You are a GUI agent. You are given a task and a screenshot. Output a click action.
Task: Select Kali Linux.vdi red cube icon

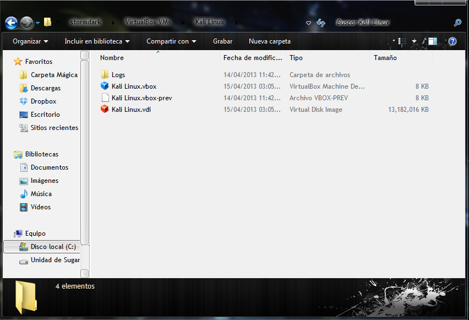pyautogui.click(x=105, y=109)
